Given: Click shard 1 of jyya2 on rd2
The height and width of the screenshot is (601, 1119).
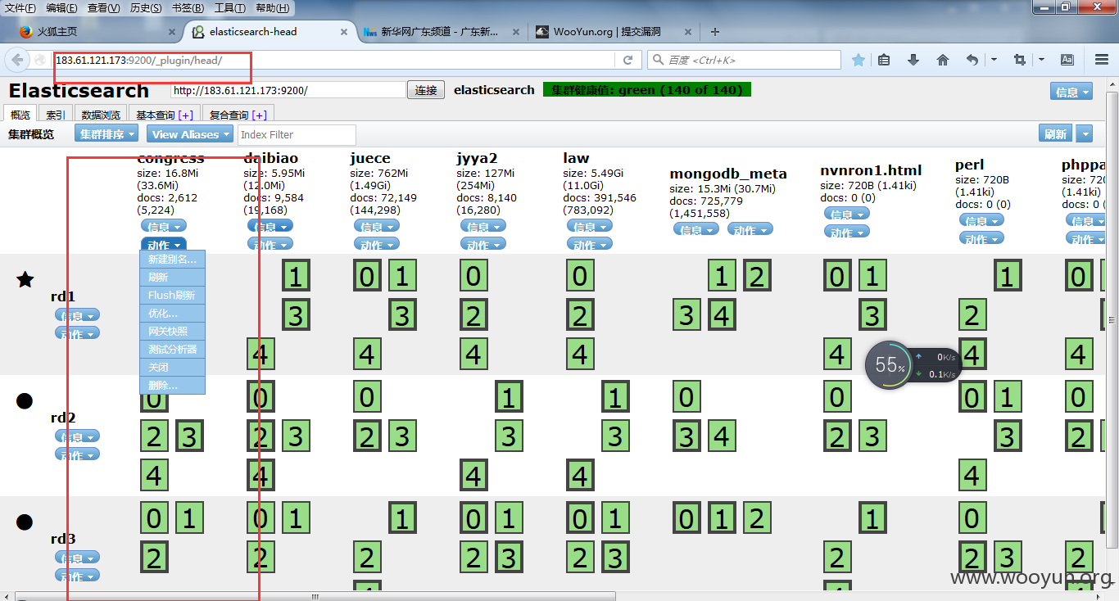Looking at the screenshot, I should point(509,397).
